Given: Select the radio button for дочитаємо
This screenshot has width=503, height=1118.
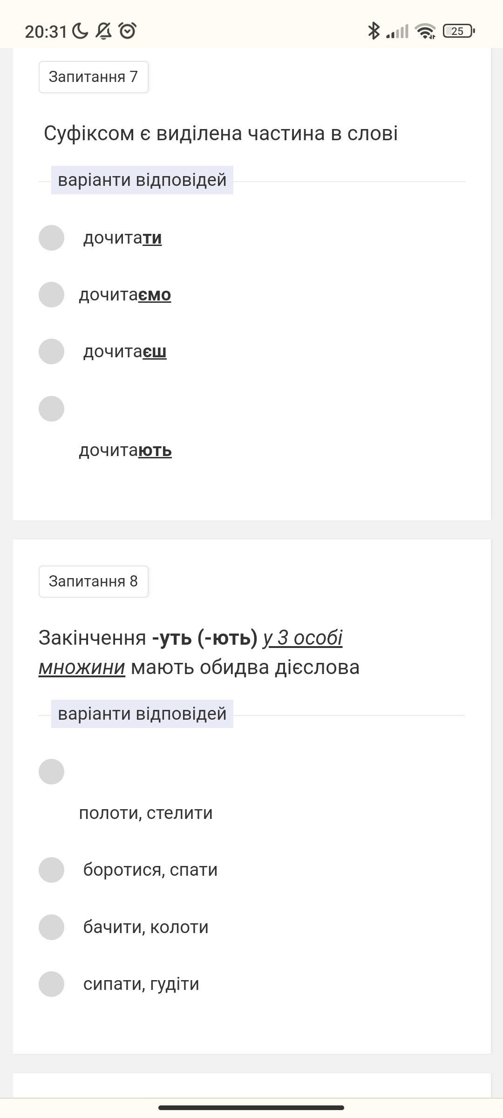Looking at the screenshot, I should coord(51,294).
